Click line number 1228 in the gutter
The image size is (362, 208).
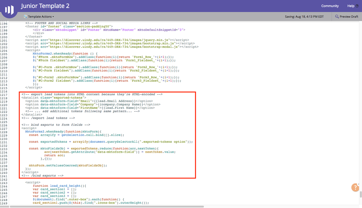click(x=4, y=132)
